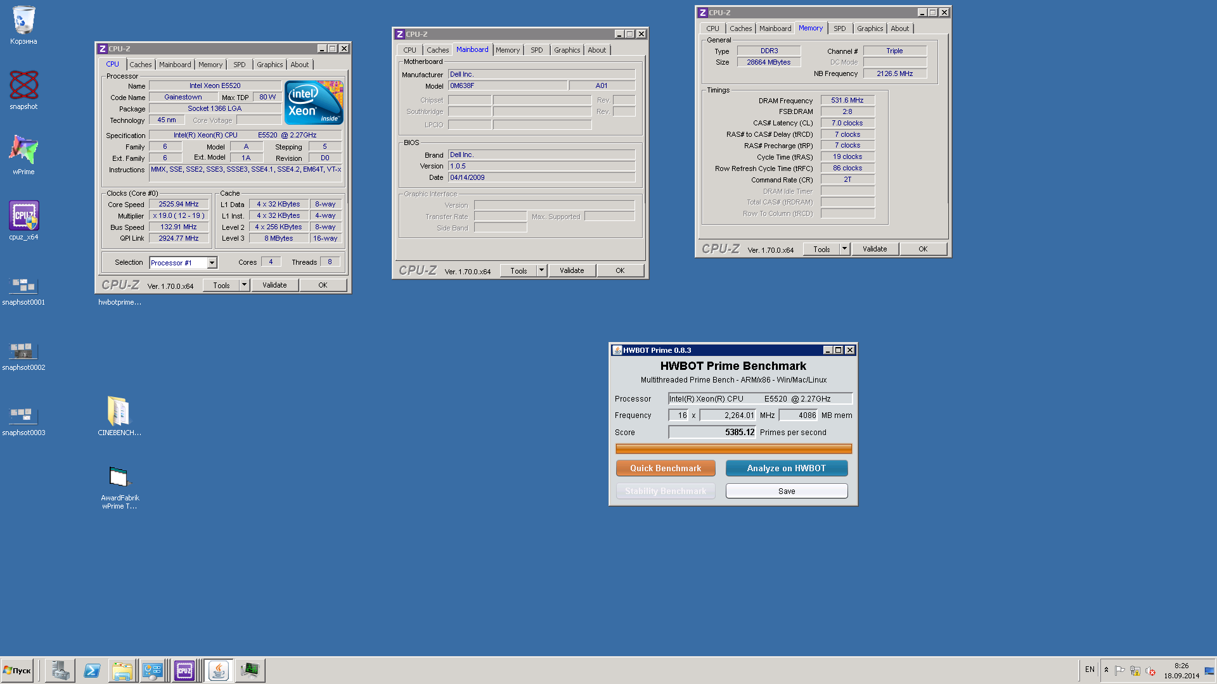This screenshot has height=684, width=1217.
Task: Click the Mainboard Model value 0M638F
Action: coord(508,85)
